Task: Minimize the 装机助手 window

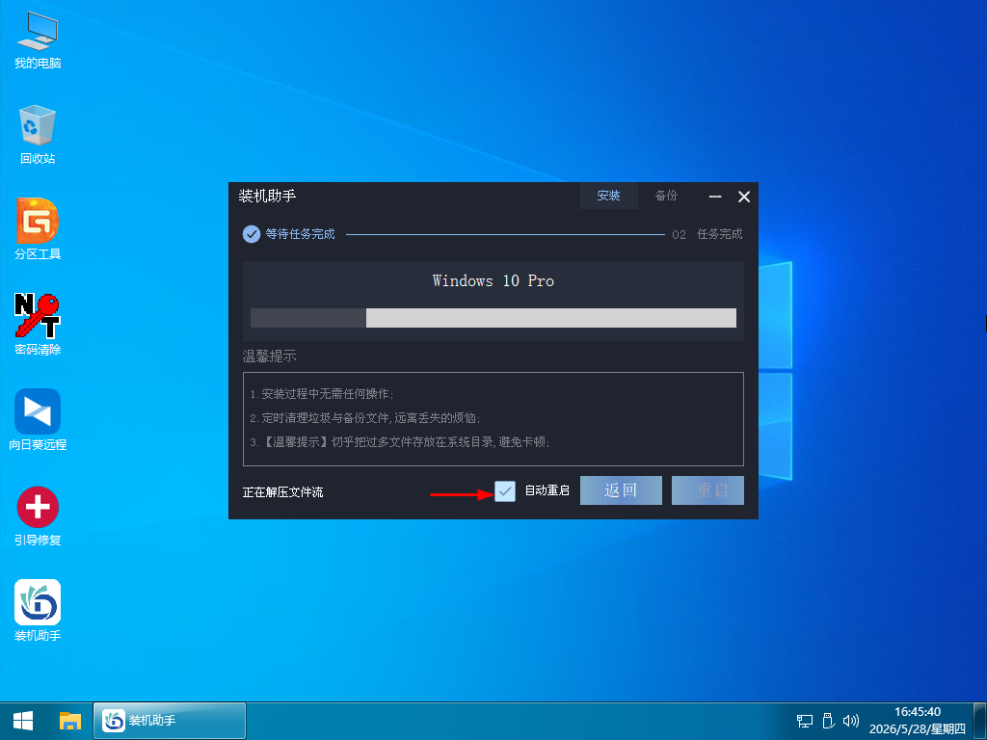Action: (715, 197)
